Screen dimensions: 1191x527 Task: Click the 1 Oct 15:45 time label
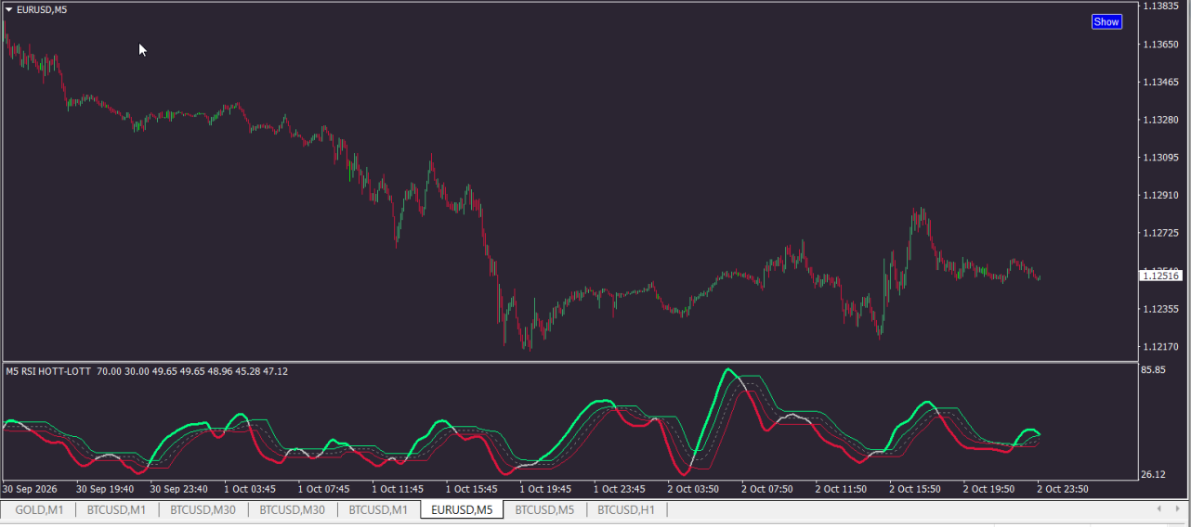coord(472,488)
